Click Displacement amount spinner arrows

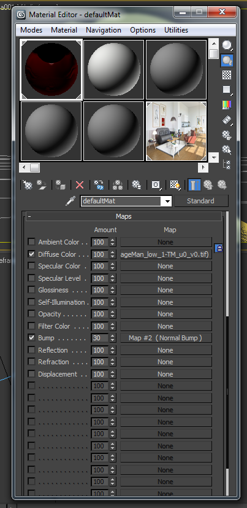[x=113, y=374]
